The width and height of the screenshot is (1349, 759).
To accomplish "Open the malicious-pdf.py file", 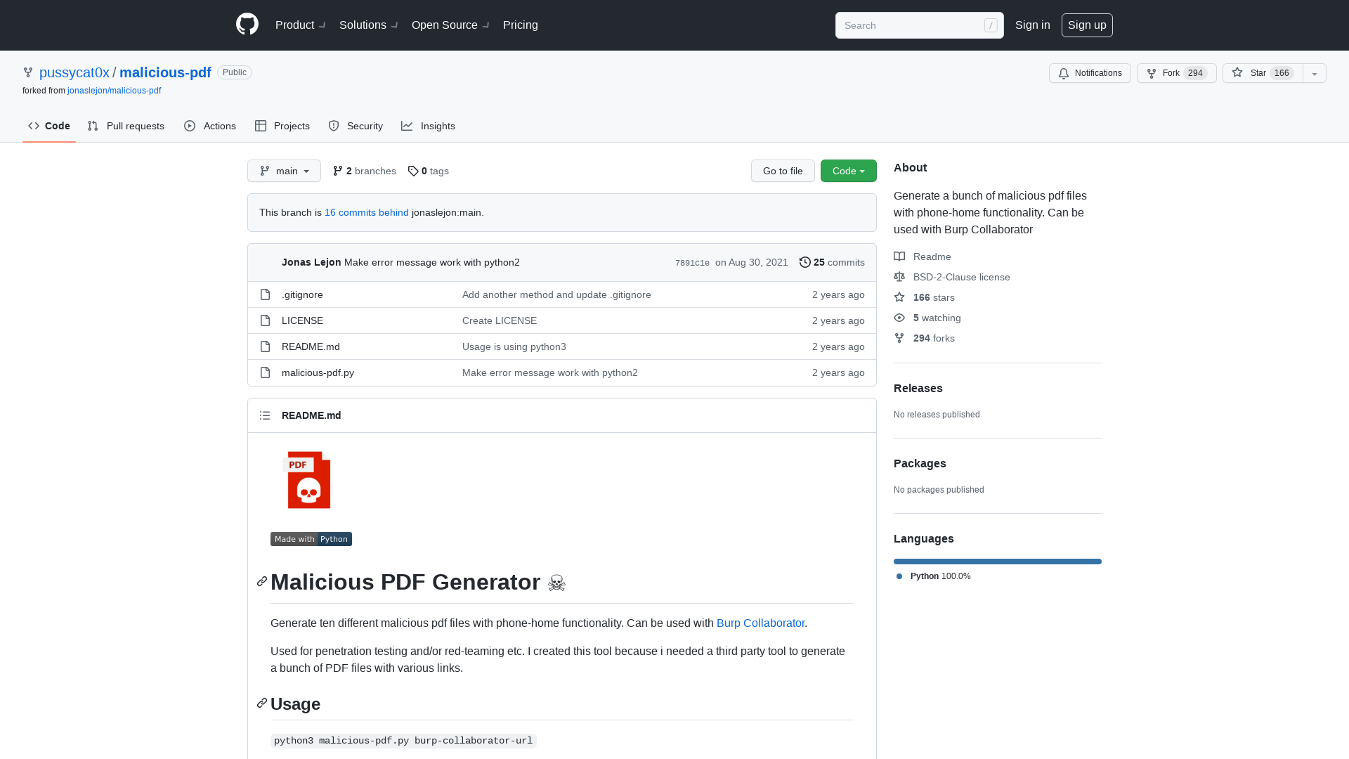I will [x=318, y=372].
